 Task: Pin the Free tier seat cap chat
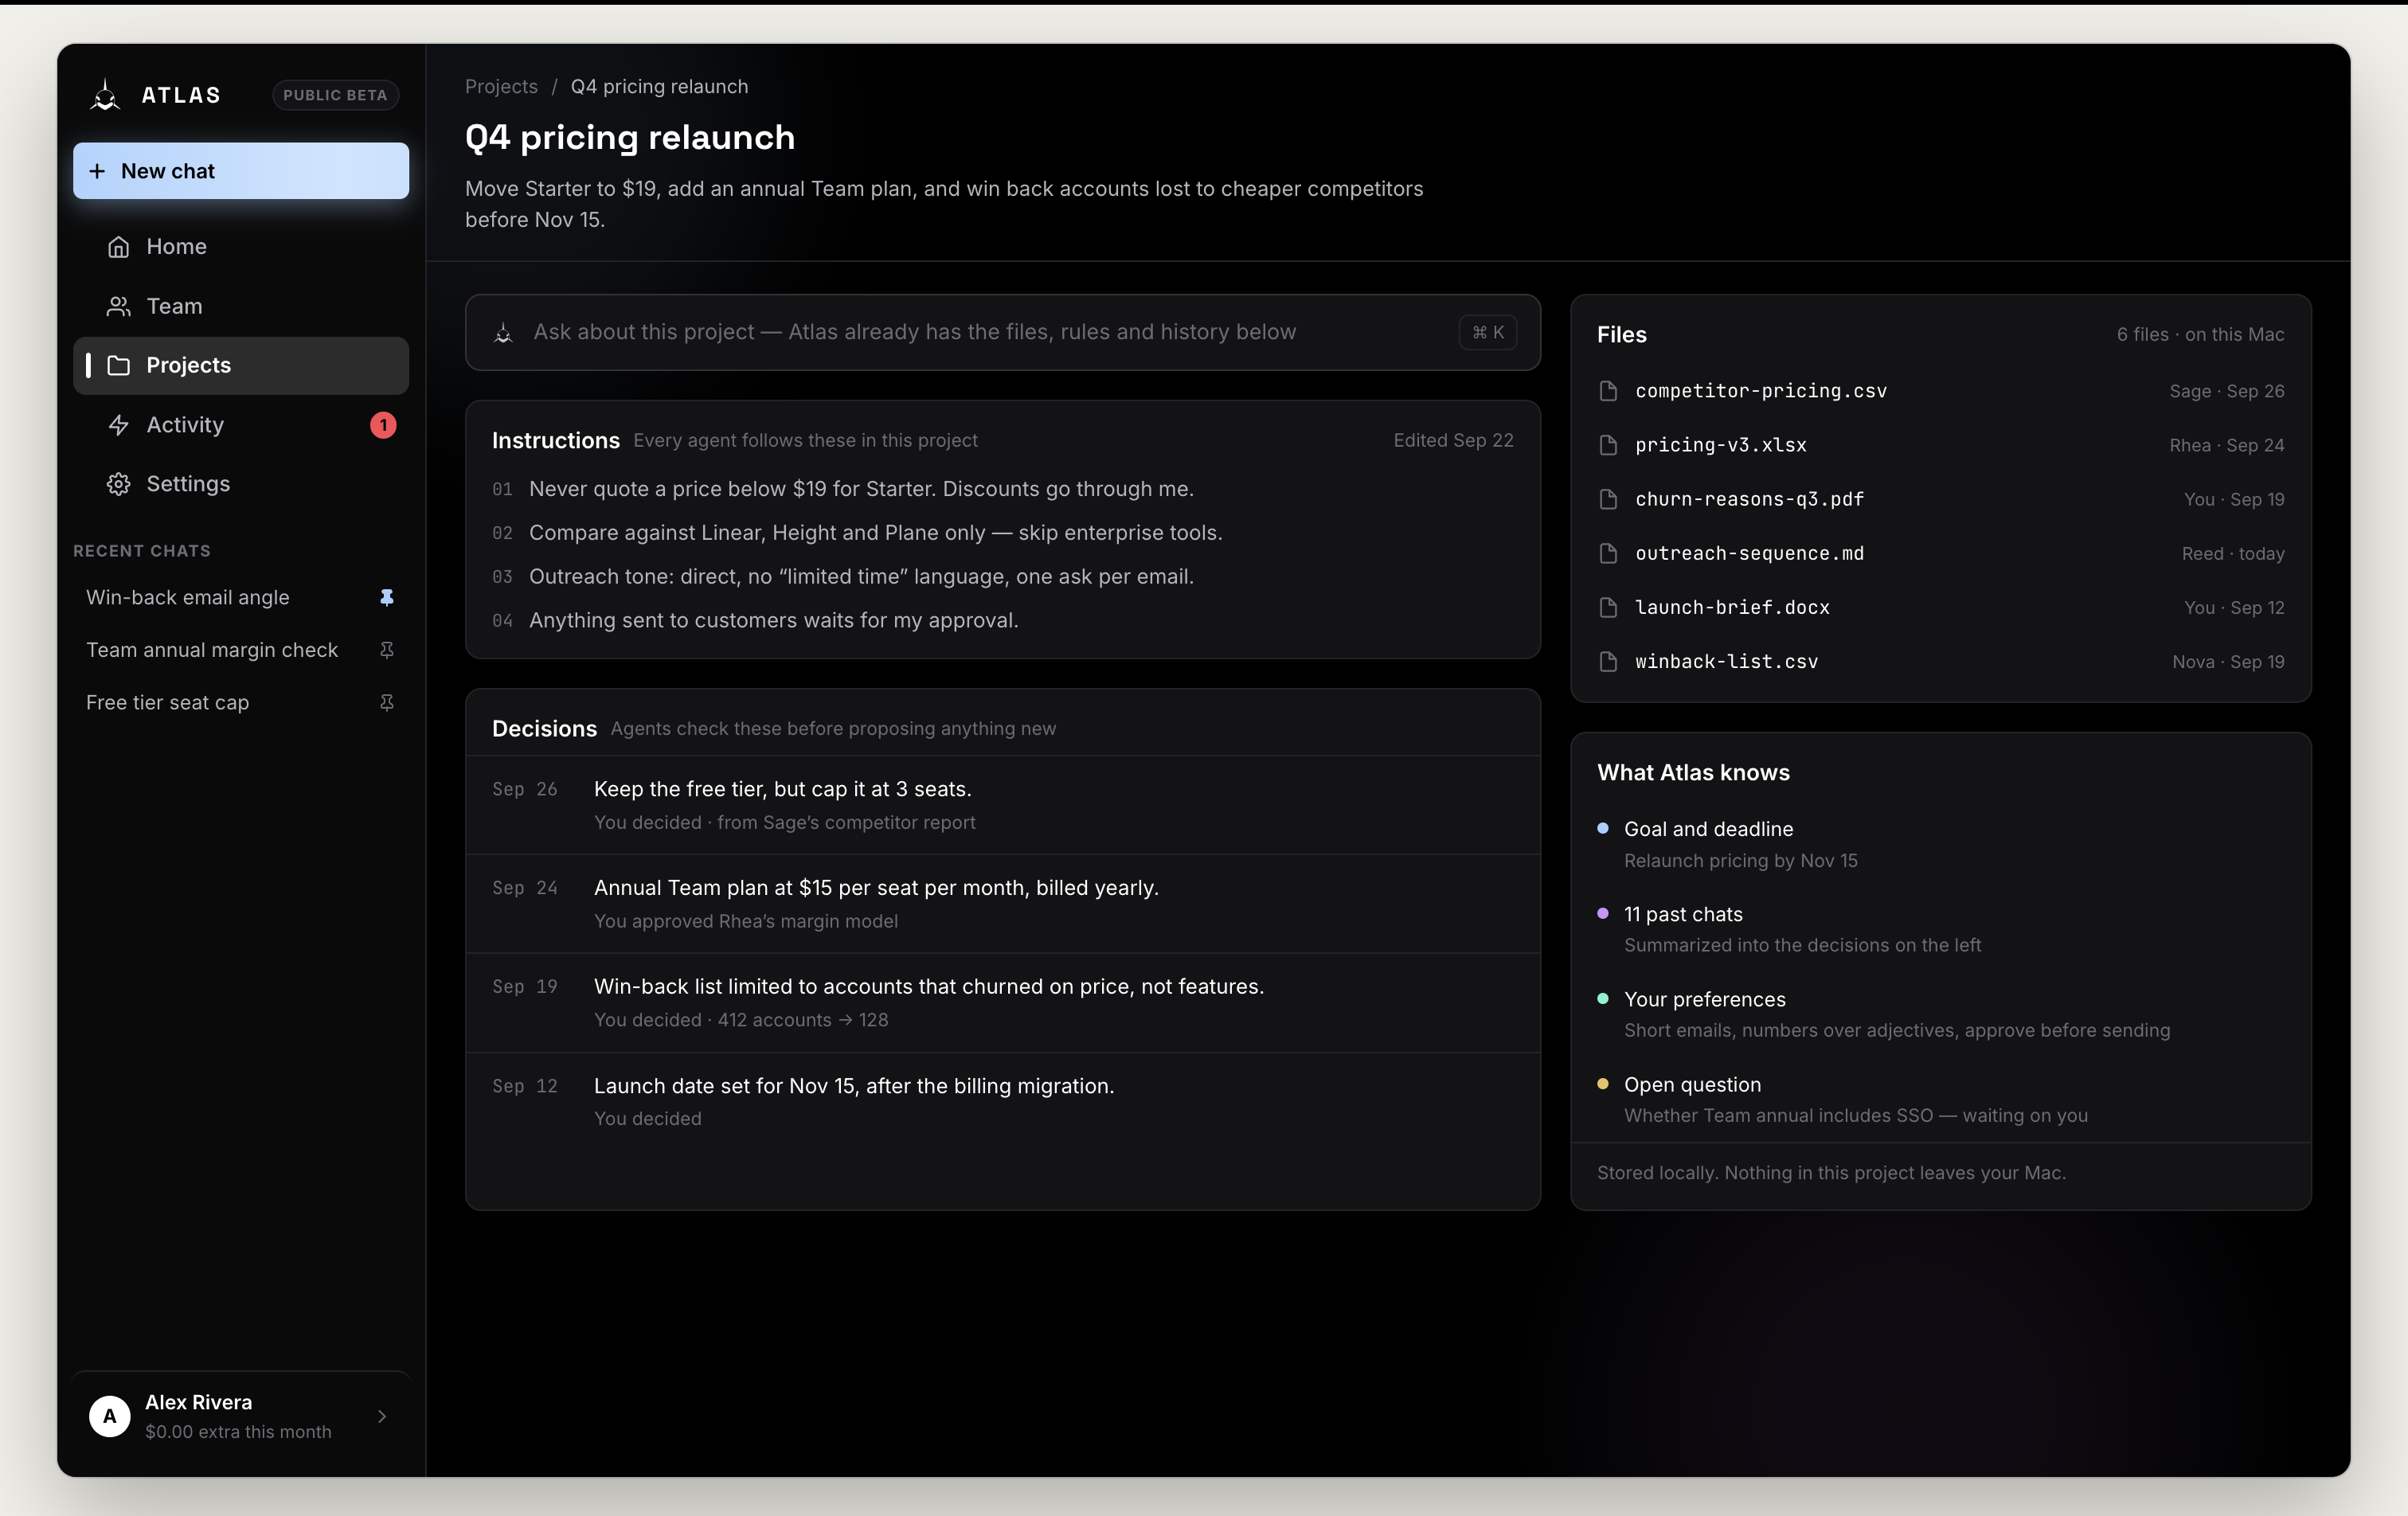(387, 703)
